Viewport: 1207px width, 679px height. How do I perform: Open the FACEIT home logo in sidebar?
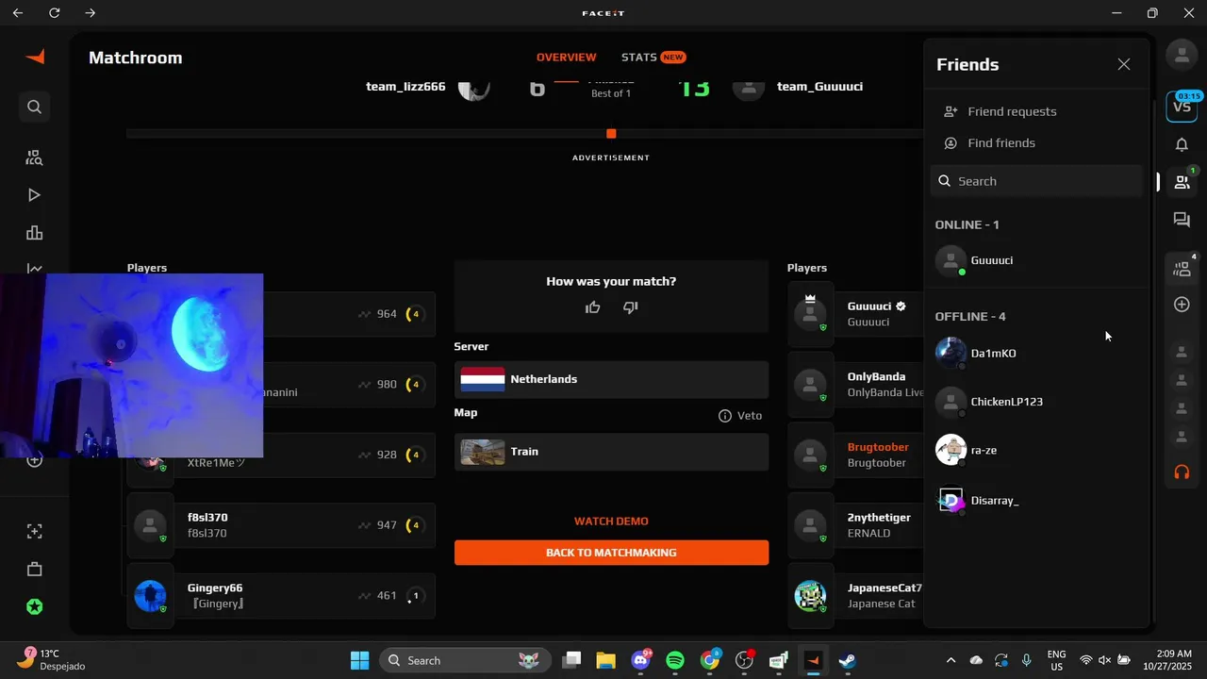click(35, 58)
